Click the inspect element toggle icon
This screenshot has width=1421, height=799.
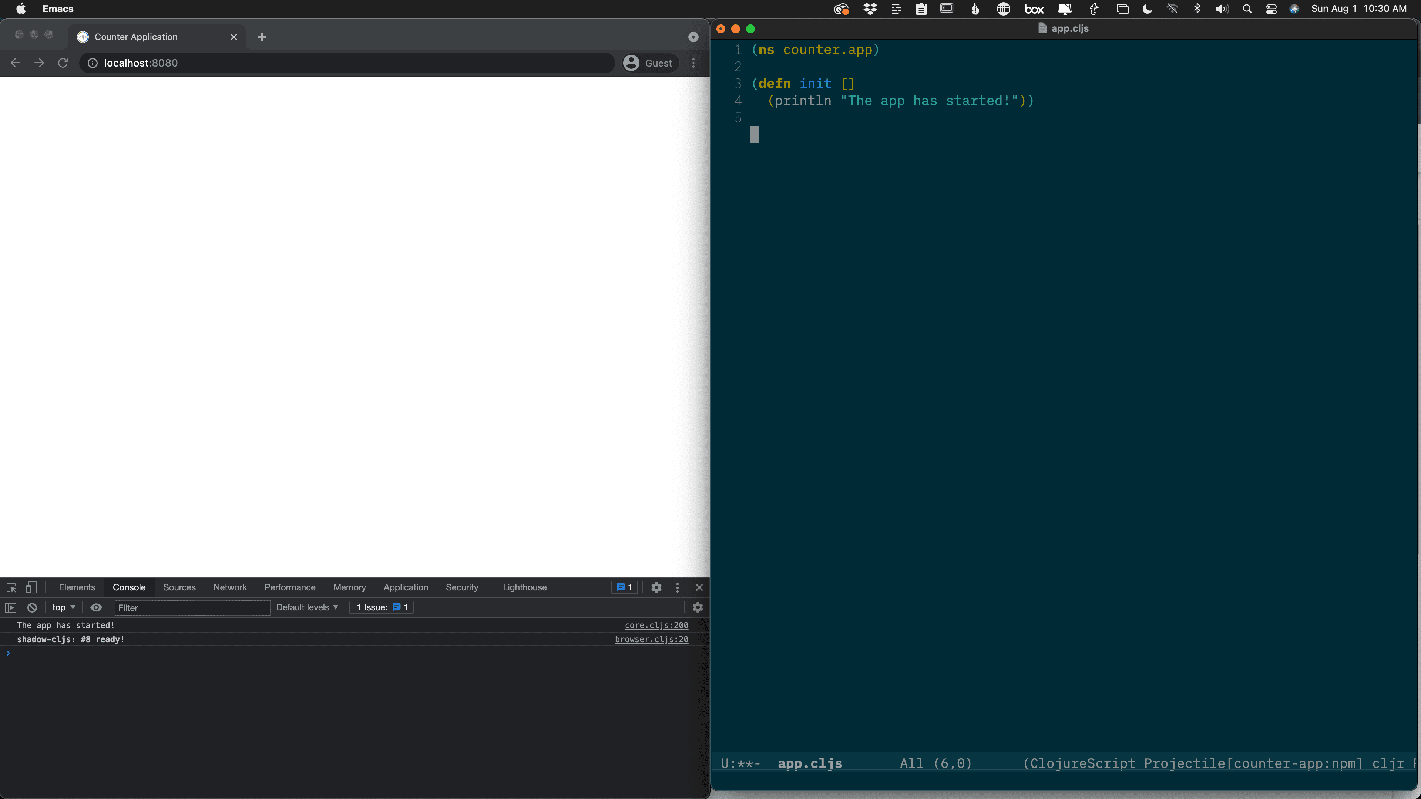11,586
